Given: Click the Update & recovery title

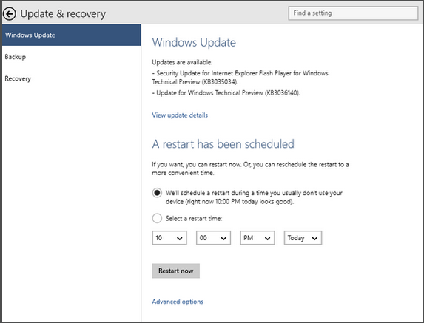Looking at the screenshot, I should [x=63, y=14].
